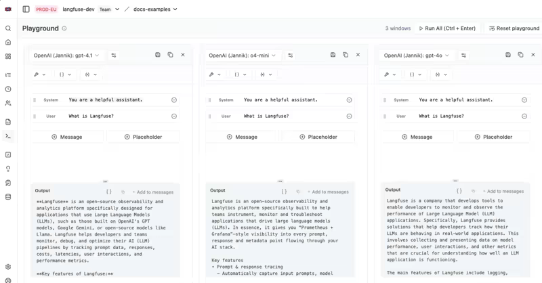Viewport: 542px width, 283px height.
Task: Open model parameters for gpt-4.1 window
Action: (114, 56)
